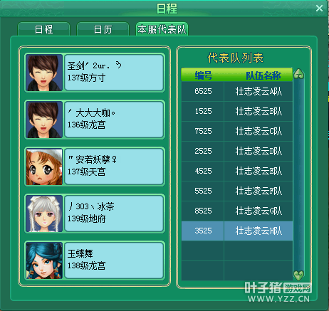The width and height of the screenshot is (329, 311).
Task: Select team 壮志凌云B队 row
Action: pos(237,111)
